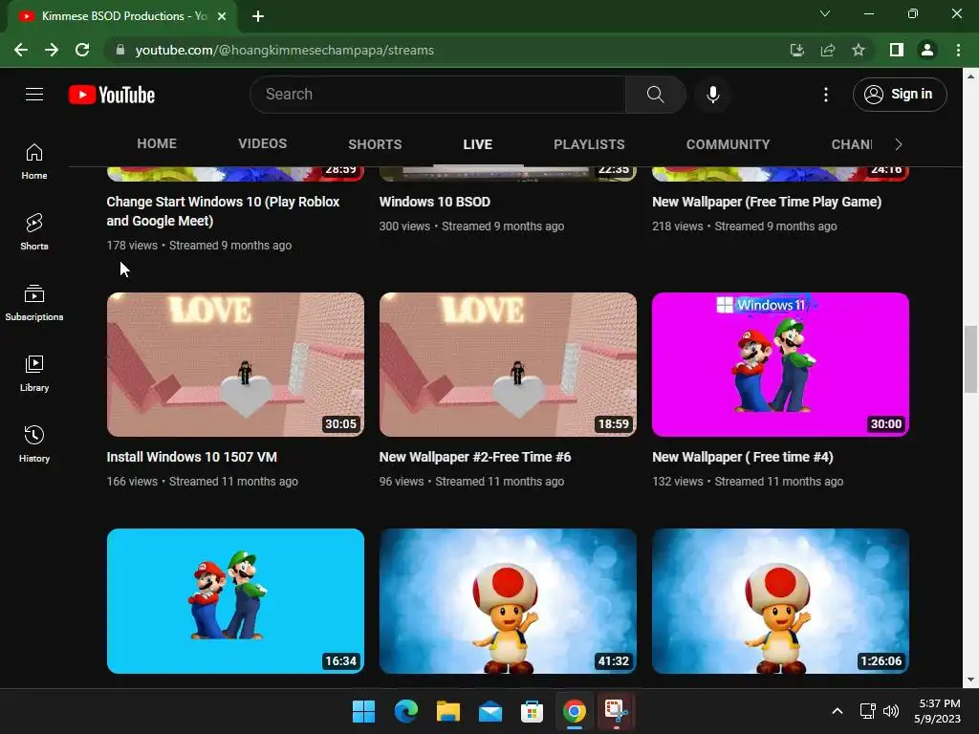Open the Chrome tab search dropdown
Viewport: 979px width, 734px height.
pyautogui.click(x=825, y=13)
